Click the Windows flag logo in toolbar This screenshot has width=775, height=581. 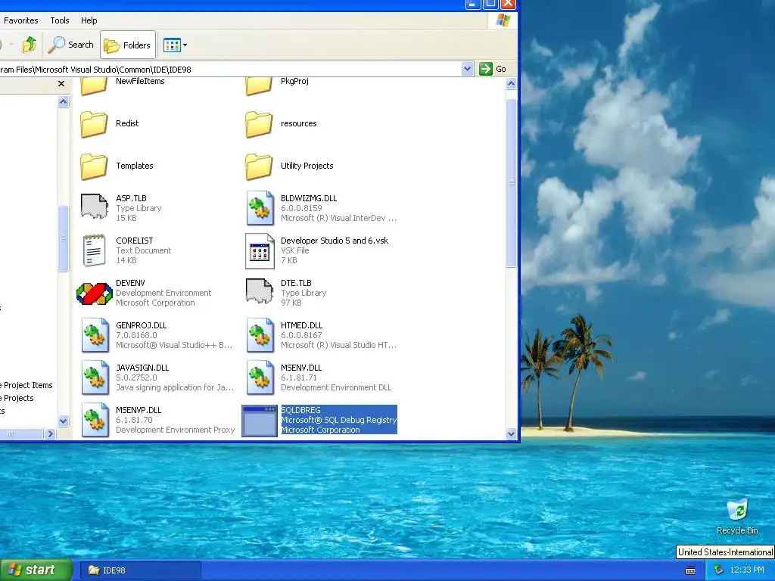pos(503,20)
